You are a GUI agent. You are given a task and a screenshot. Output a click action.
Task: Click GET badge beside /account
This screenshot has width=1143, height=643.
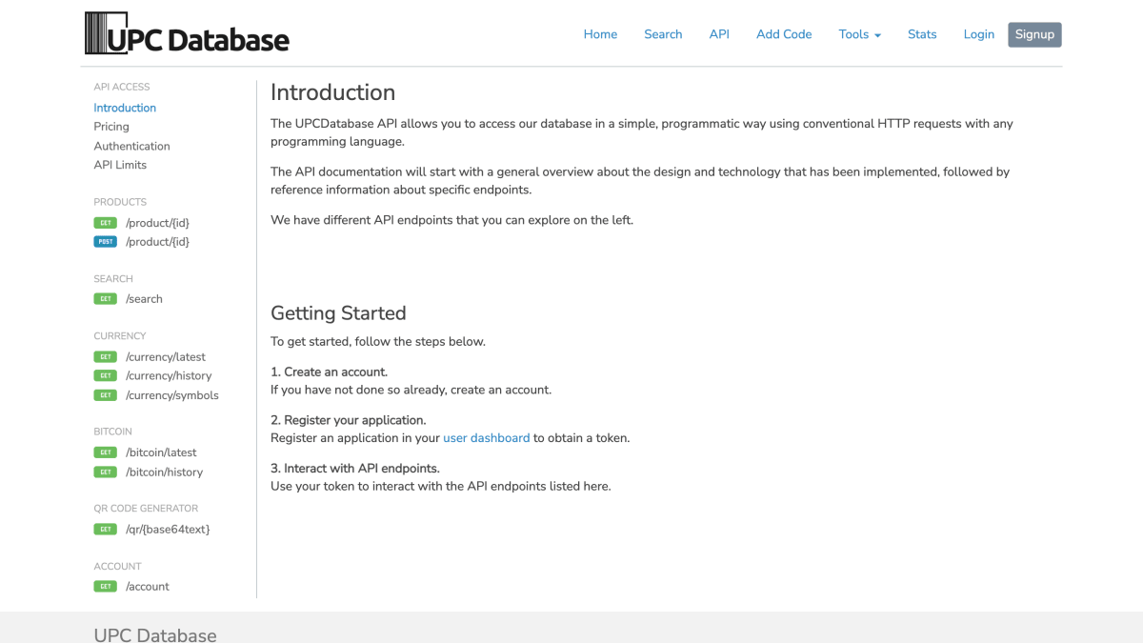click(105, 587)
